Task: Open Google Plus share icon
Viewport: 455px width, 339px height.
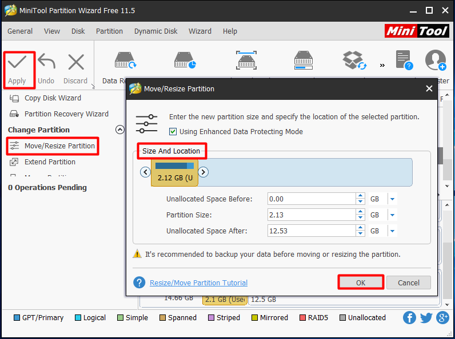Action: [x=442, y=317]
